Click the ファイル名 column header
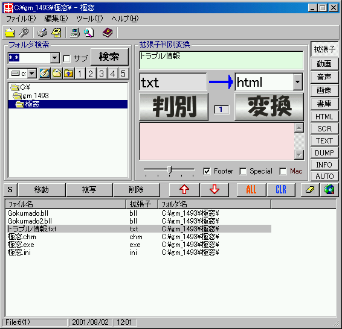Screen dimensions: 342x329 pyautogui.click(x=65, y=204)
